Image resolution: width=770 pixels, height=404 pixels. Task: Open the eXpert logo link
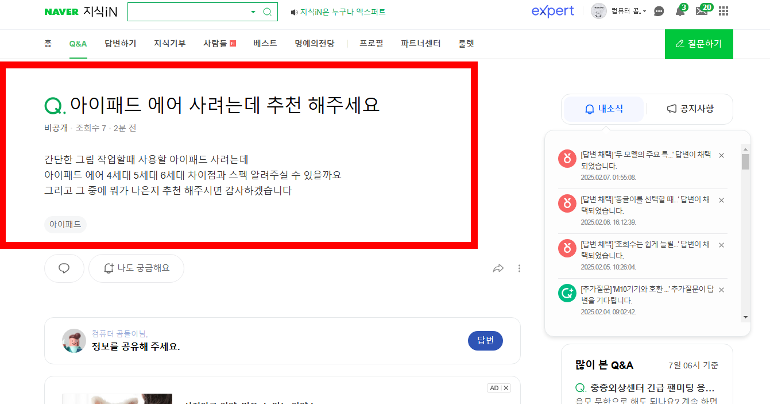pos(552,11)
